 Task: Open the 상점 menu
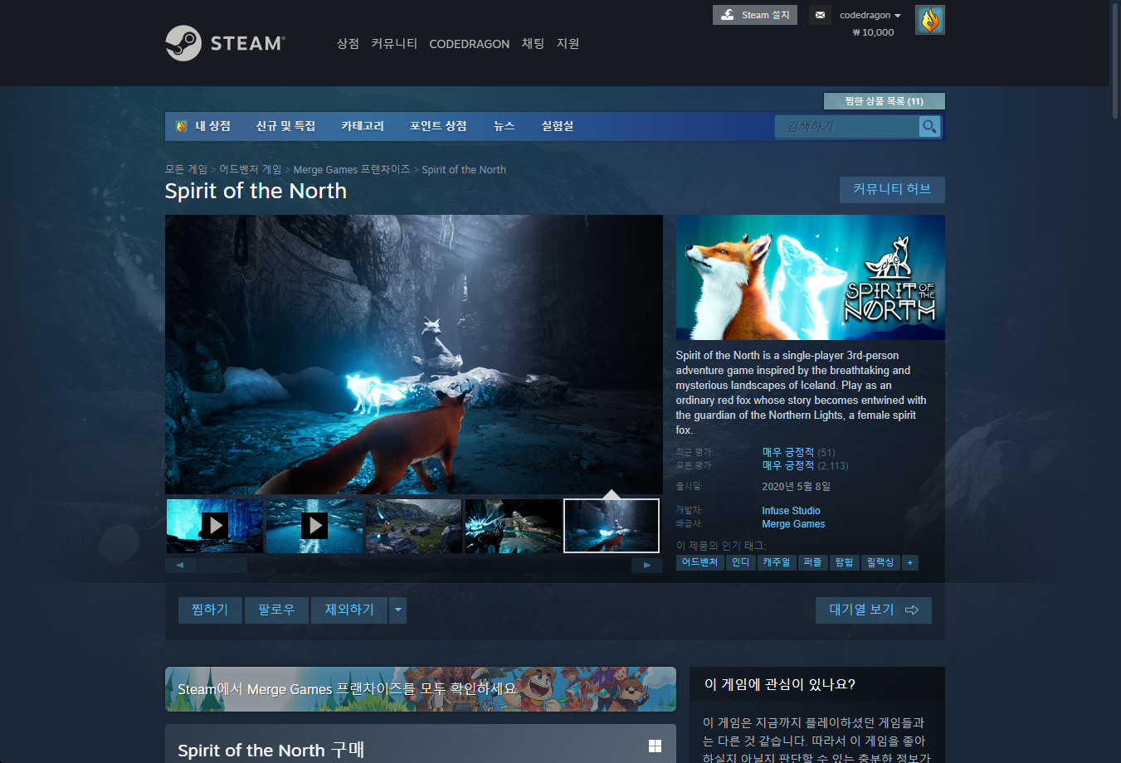point(348,44)
